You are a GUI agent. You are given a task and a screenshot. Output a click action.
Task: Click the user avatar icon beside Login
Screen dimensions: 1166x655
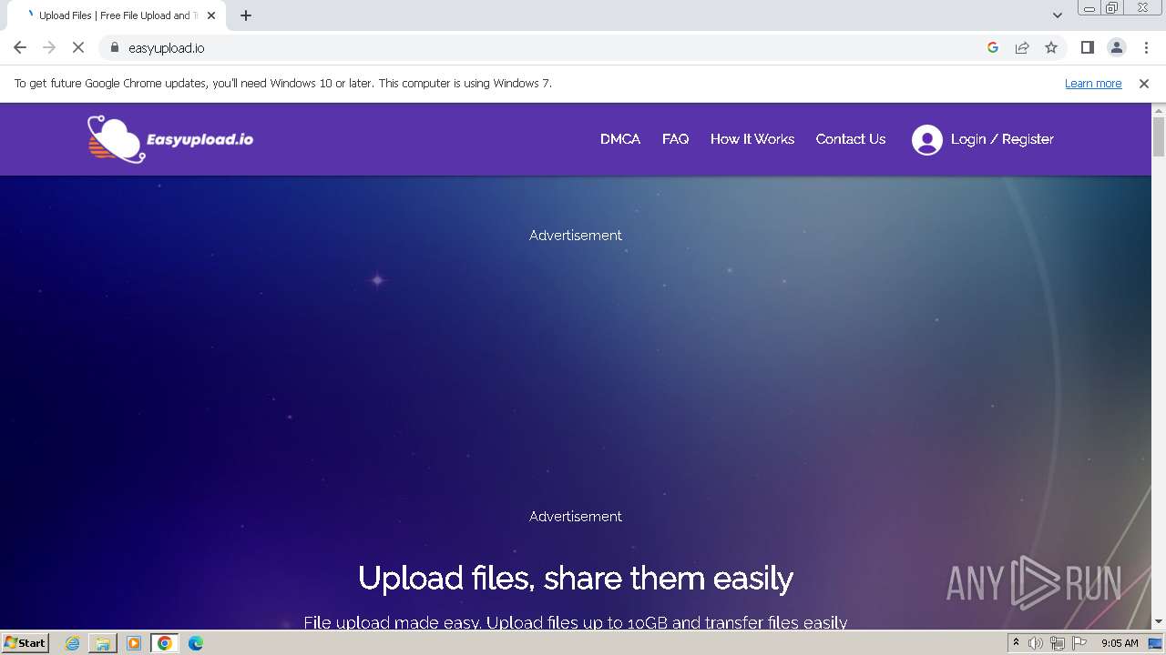tap(927, 140)
